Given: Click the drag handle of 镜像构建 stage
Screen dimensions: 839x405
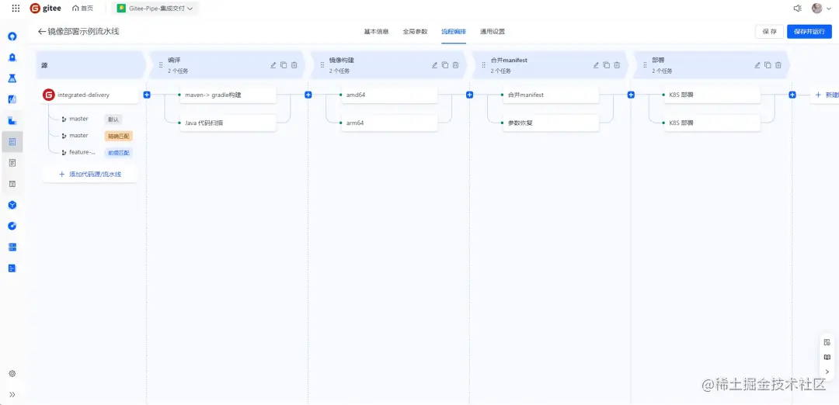Looking at the screenshot, I should point(322,65).
